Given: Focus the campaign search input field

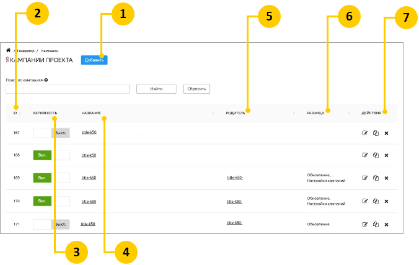Looking at the screenshot, I should pos(68,89).
